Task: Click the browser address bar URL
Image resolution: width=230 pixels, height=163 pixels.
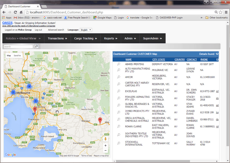Action: point(66,12)
